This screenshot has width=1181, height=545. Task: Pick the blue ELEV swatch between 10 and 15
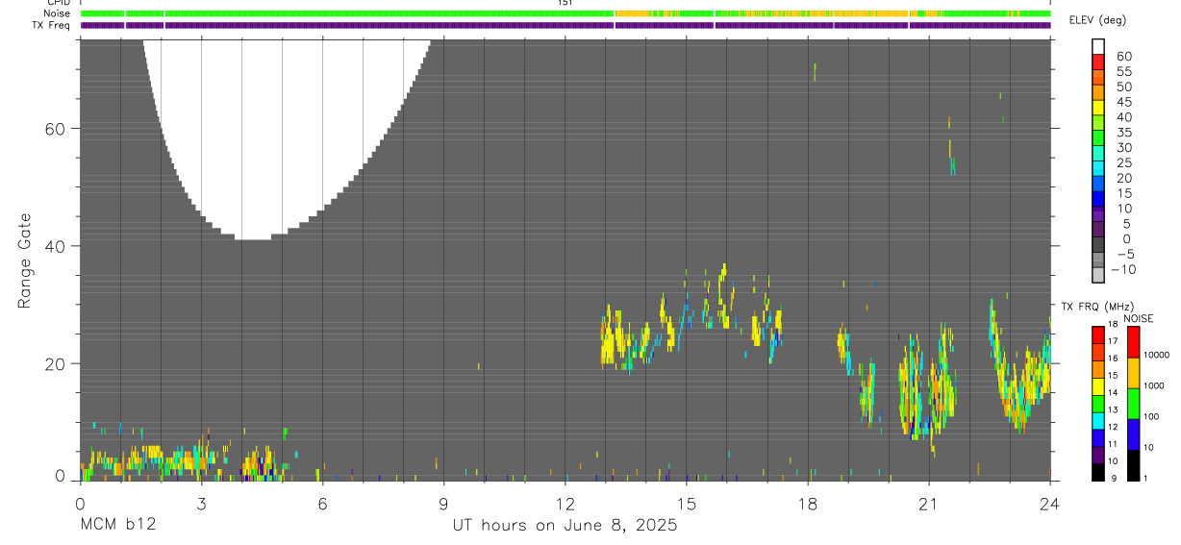1098,198
